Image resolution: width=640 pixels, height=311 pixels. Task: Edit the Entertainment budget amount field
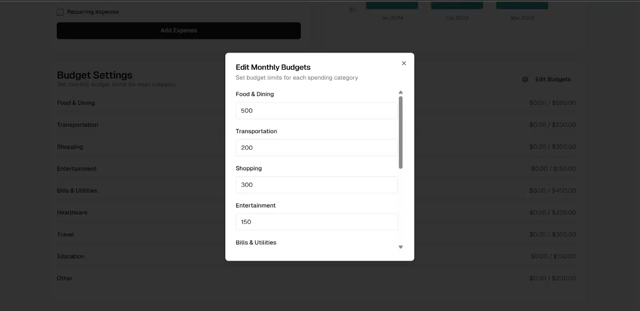[x=316, y=222]
